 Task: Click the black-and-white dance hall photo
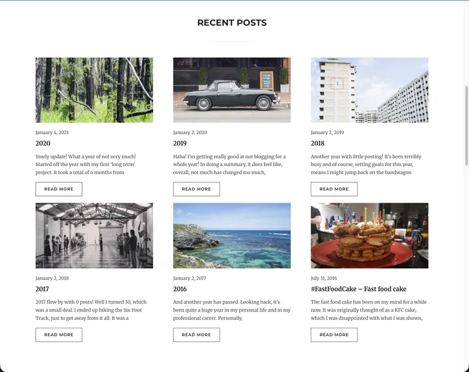point(94,235)
